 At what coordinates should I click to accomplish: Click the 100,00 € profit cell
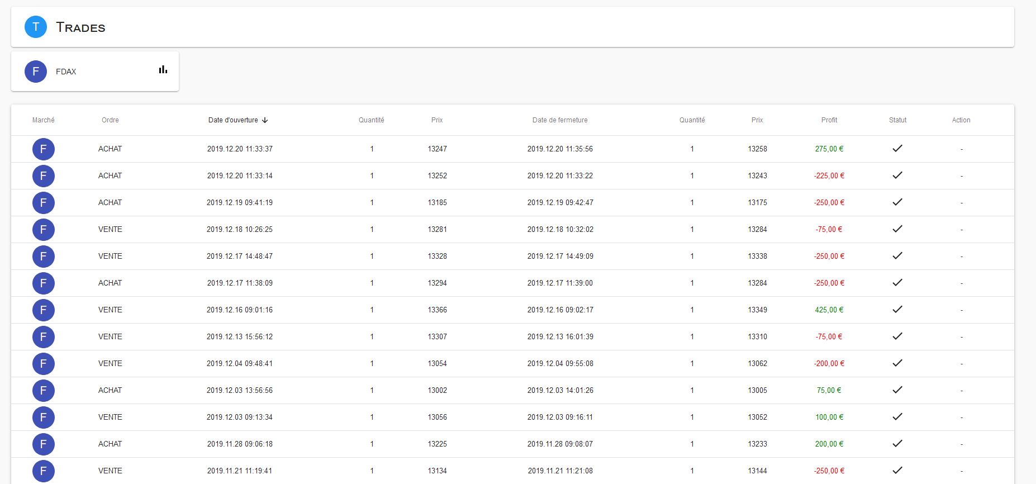pos(829,417)
